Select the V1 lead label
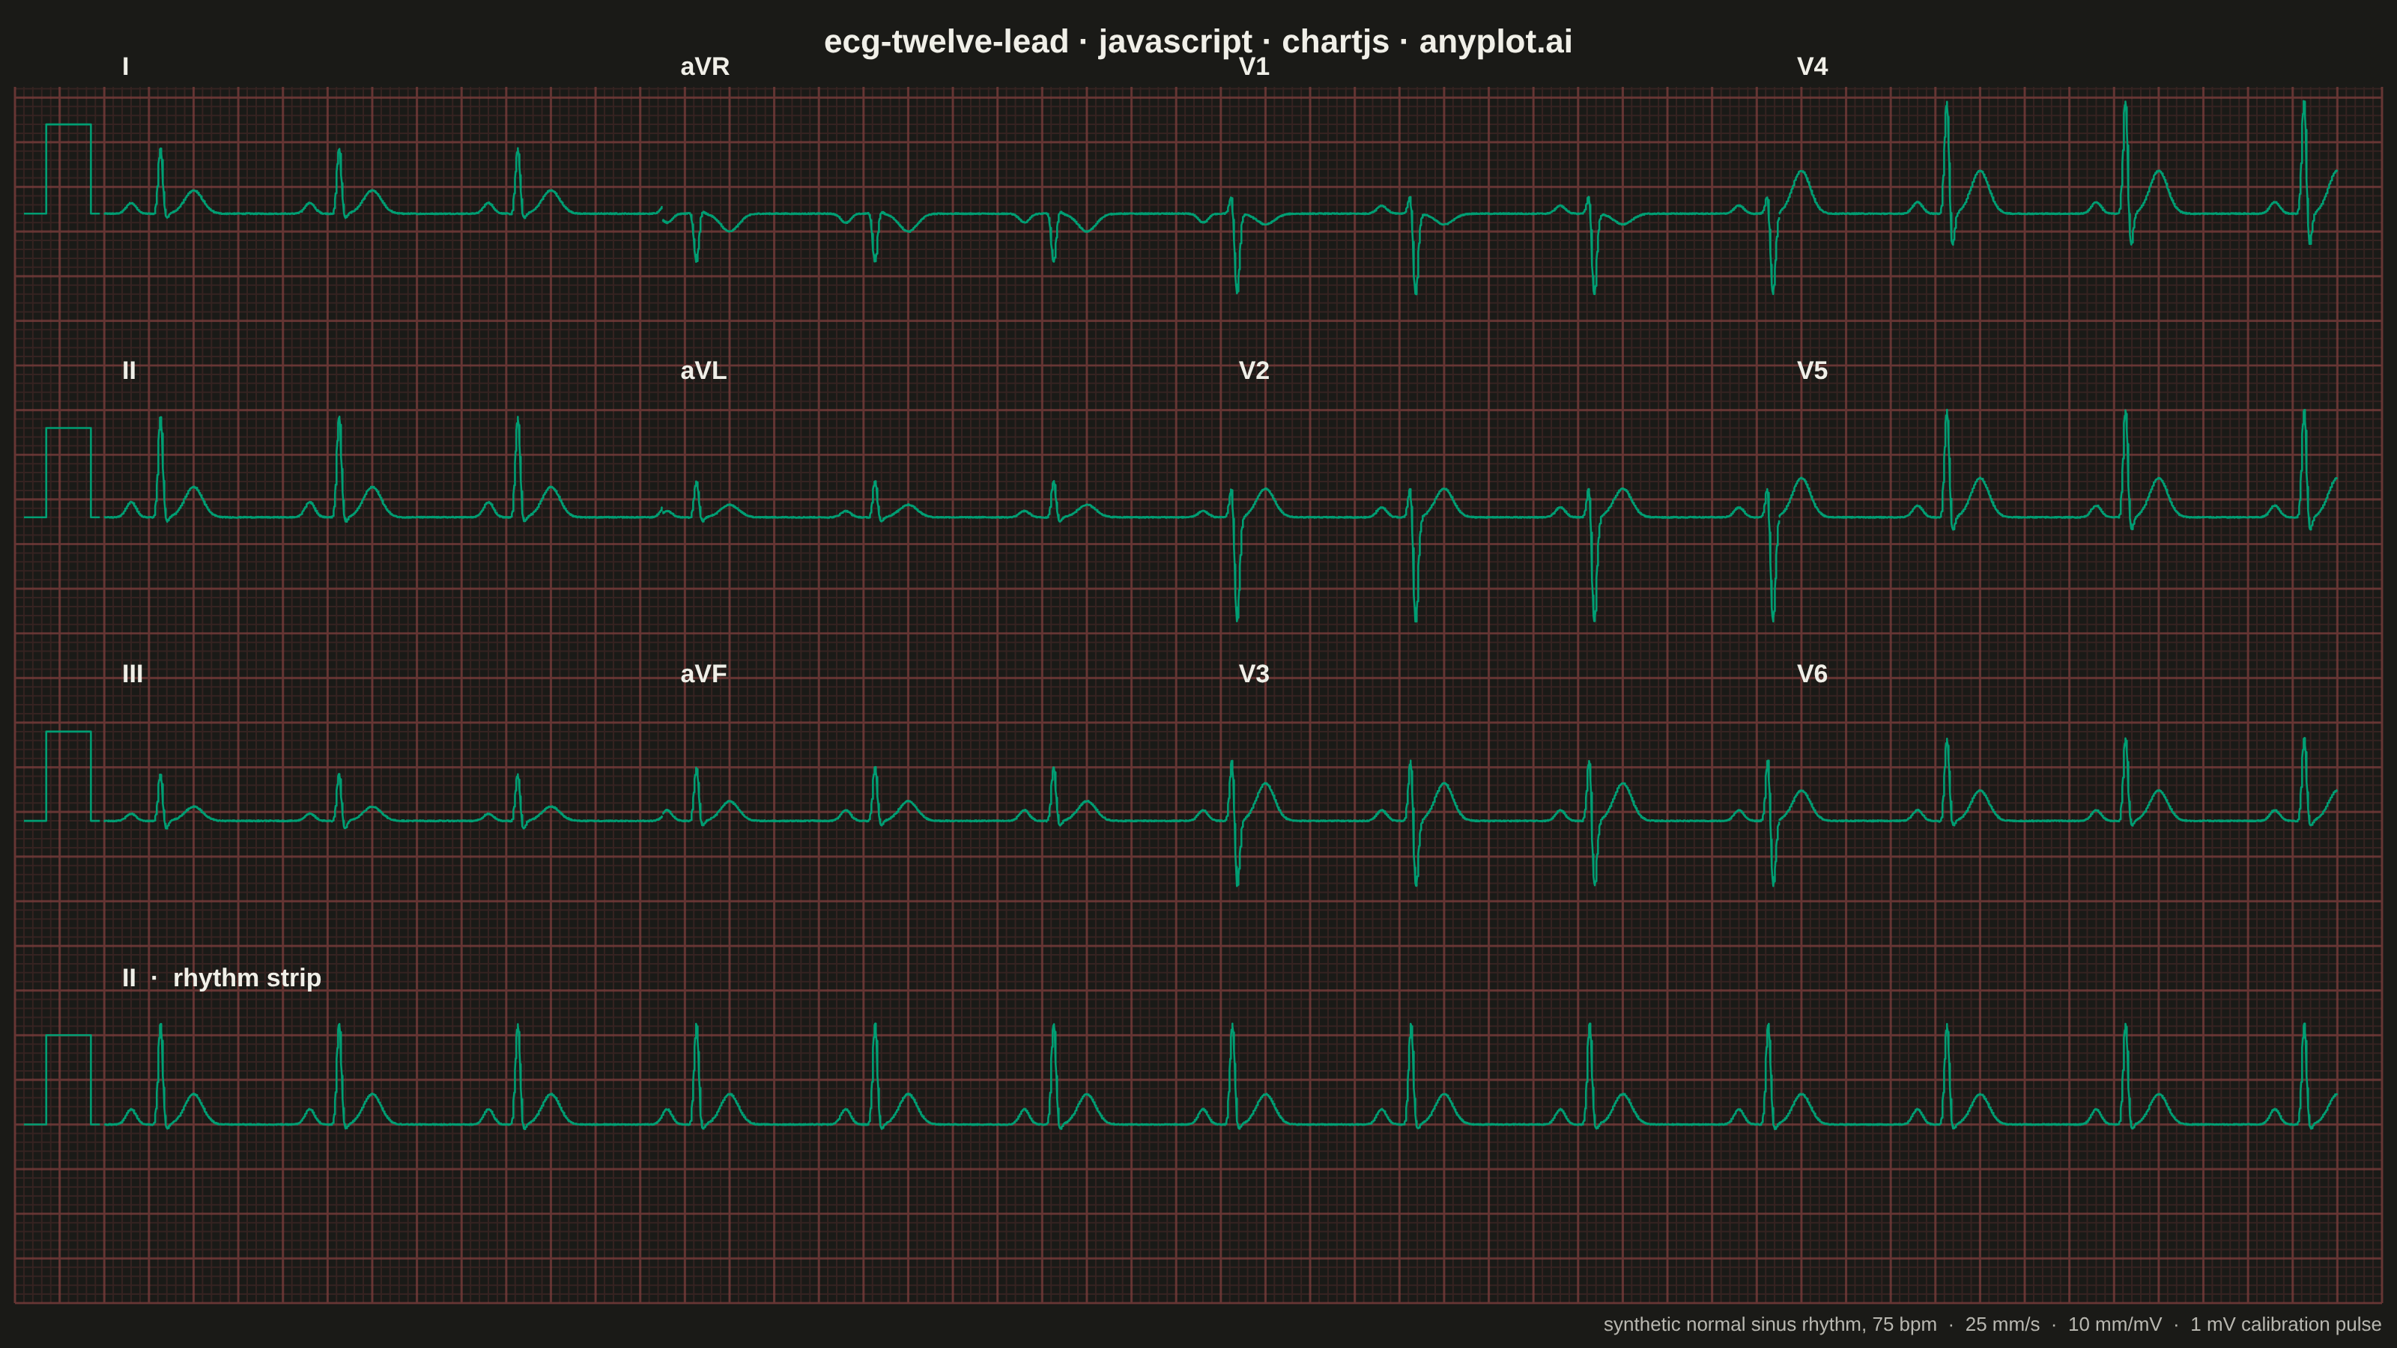The height and width of the screenshot is (1348, 2397). [1253, 67]
